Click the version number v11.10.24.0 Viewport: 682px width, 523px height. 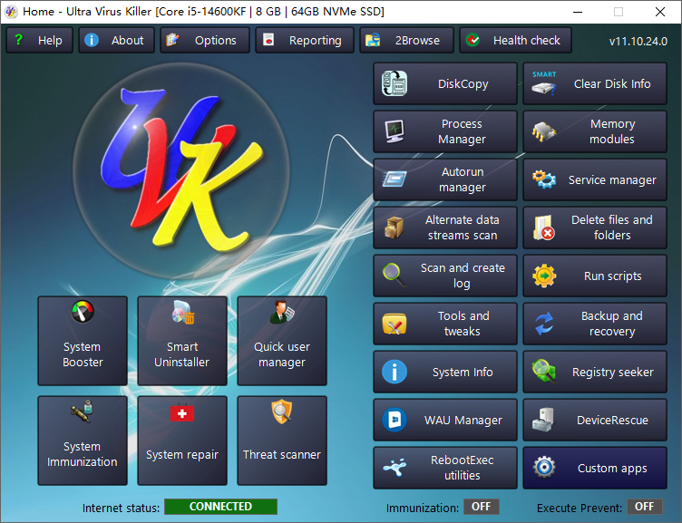638,42
